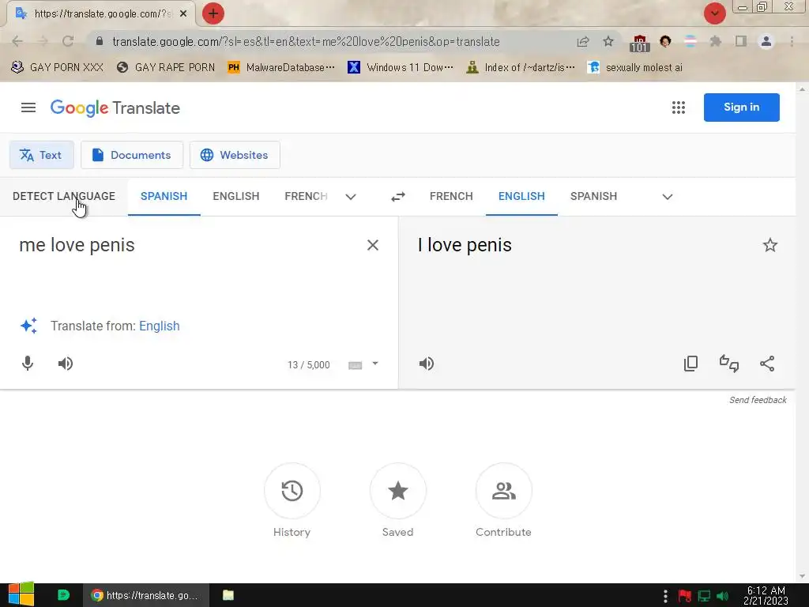Open Index of /~dartz bookmark
The height and width of the screenshot is (607, 809).
[520, 68]
